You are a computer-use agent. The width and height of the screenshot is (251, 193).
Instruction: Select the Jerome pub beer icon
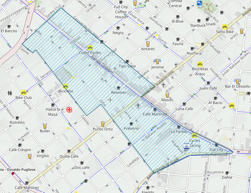click(158, 61)
